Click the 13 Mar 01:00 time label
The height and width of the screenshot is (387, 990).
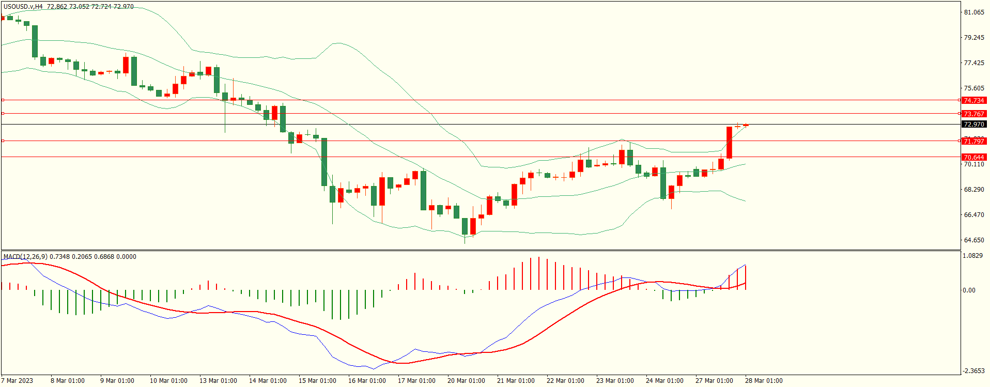click(x=218, y=381)
